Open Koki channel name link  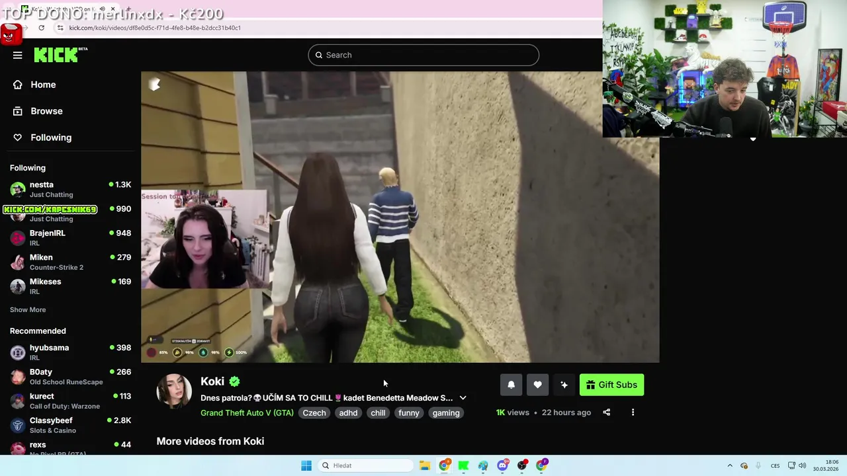click(212, 381)
